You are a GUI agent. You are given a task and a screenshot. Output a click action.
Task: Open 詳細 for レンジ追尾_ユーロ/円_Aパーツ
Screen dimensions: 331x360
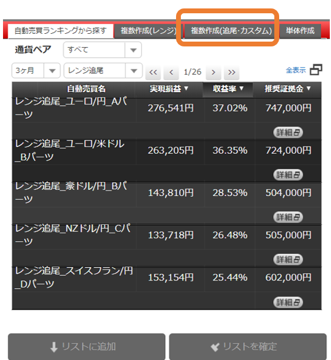click(x=288, y=133)
